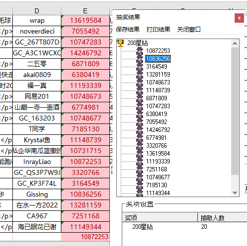Click the winner icon next to 10836256
Viewport: 247px width, 246px height.
point(140,59)
